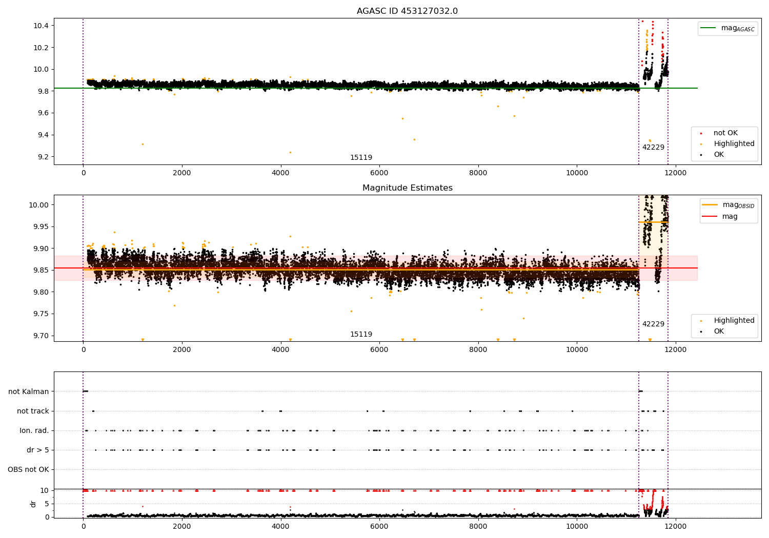This screenshot has width=769, height=538.
Task: Click the '15119' obsid label in the middle plot
Action: [x=361, y=335]
